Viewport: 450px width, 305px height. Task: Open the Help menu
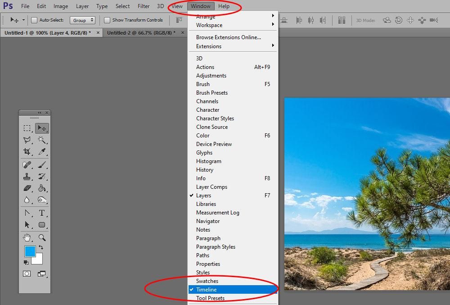pos(224,6)
